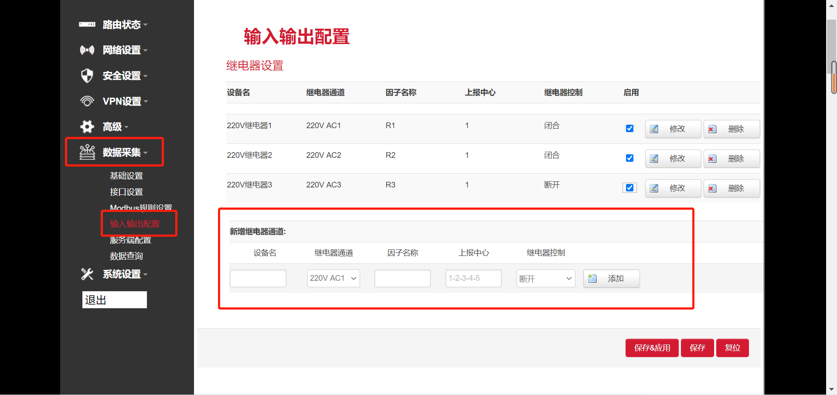Disable the 启用 checkbox for 220V继电器1

click(629, 128)
